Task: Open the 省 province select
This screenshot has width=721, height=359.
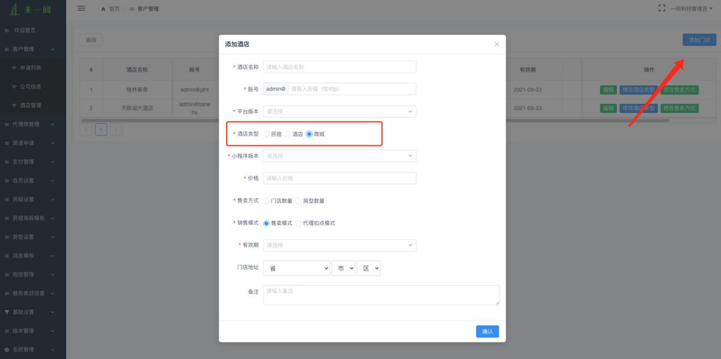Action: [296, 268]
